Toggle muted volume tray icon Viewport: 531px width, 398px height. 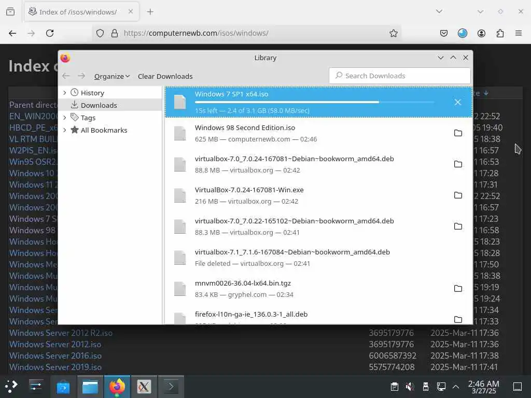[x=410, y=387]
